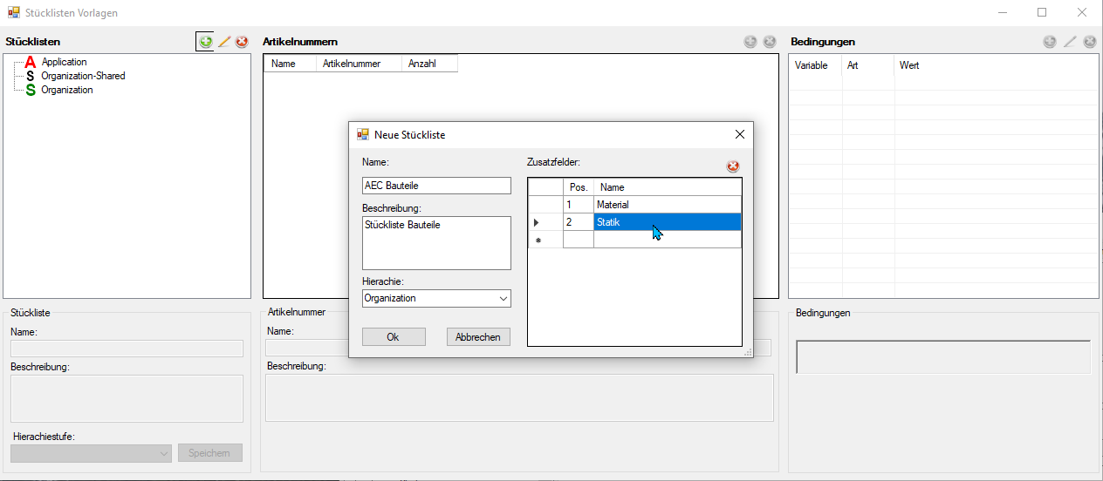This screenshot has width=1103, height=481.
Task: Edit selected Stückliste with pencil icon
Action: [224, 41]
